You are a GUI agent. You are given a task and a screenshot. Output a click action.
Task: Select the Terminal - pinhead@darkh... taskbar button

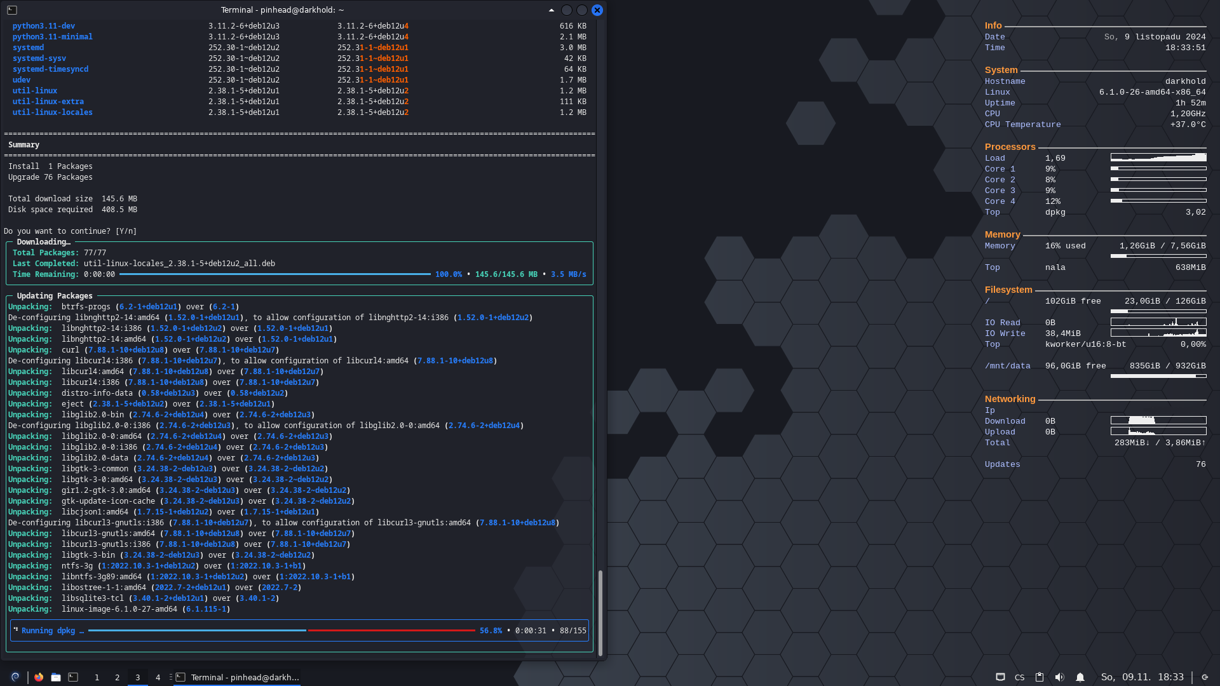coord(237,677)
